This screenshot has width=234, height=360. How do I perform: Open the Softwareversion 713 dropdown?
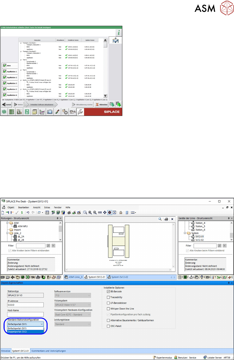pyautogui.click(x=73, y=295)
